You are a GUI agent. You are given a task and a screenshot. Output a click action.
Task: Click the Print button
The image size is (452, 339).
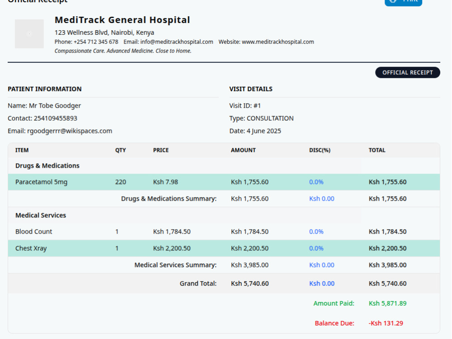pos(403,2)
